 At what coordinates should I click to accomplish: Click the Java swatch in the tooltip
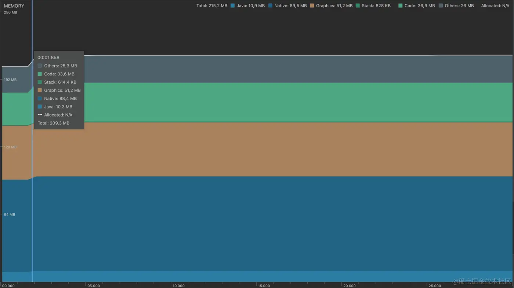40,107
